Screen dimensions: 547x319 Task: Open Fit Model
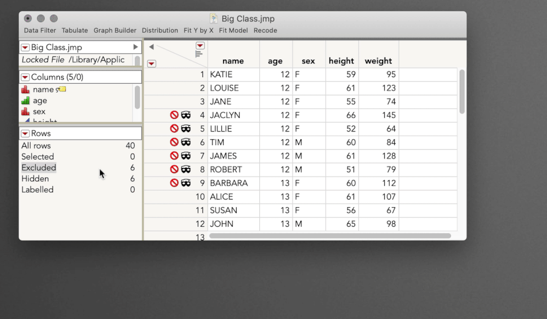[233, 30]
